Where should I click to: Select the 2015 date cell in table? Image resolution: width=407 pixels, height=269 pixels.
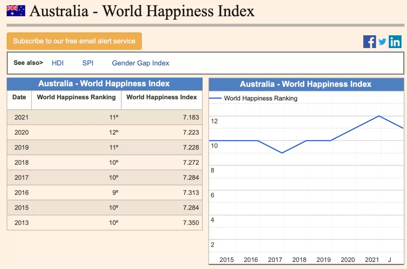[x=19, y=208]
